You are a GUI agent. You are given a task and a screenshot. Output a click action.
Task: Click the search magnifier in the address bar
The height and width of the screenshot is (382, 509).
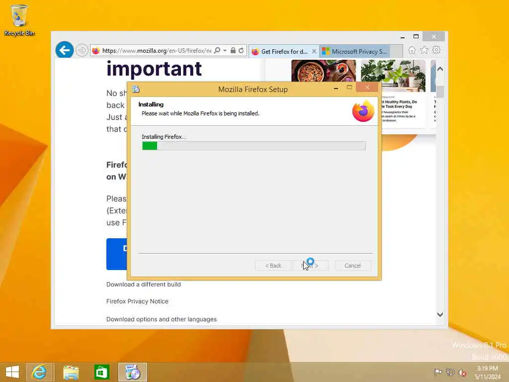coord(217,50)
